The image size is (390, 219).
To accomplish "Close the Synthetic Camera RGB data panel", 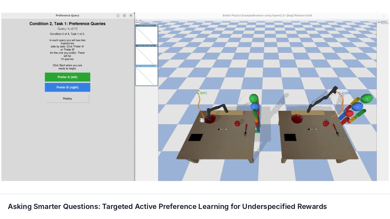I will click(157, 25).
